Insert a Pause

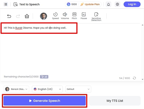[x=84, y=16]
